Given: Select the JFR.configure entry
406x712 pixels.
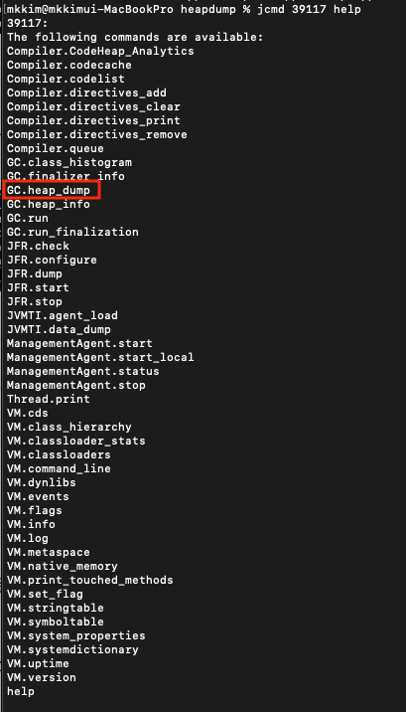Looking at the screenshot, I should (52, 260).
